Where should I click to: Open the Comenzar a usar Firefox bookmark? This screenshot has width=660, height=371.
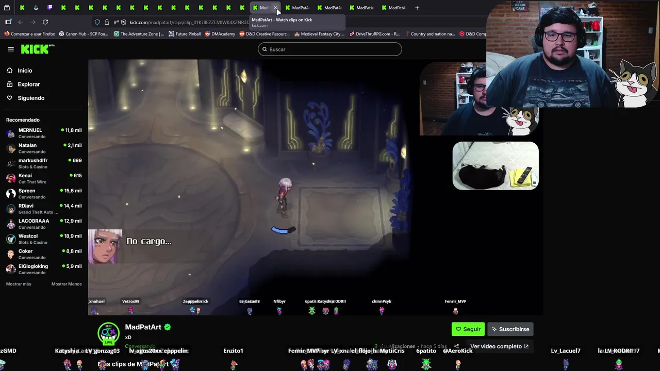[x=29, y=34]
